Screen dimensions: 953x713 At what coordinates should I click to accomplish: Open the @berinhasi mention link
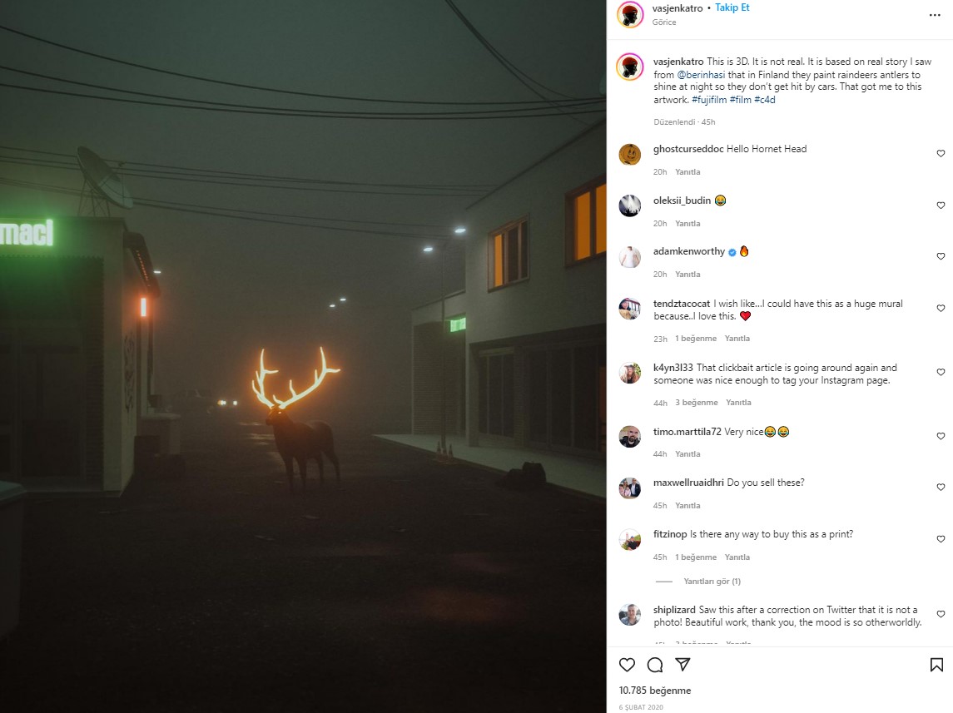701,75
